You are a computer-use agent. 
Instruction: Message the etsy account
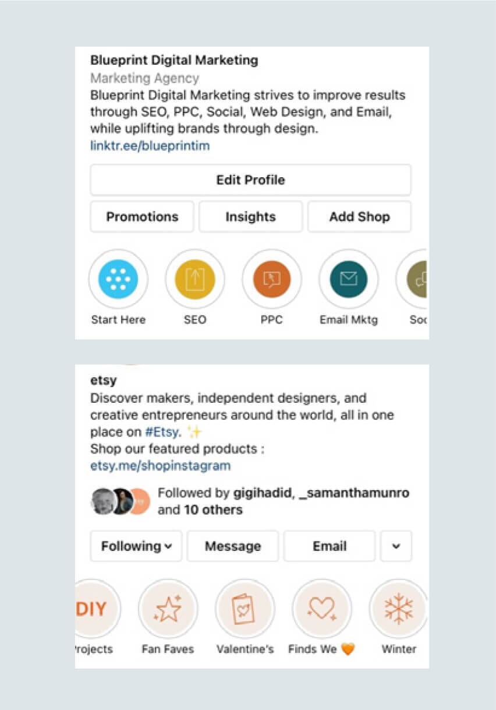233,546
